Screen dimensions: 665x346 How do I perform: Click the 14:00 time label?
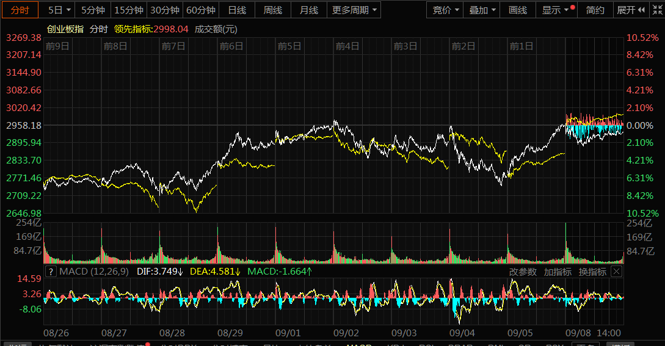609,333
